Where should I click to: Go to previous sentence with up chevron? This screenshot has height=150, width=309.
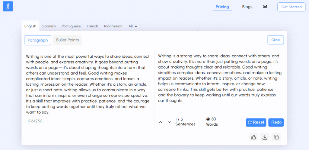tap(161, 122)
